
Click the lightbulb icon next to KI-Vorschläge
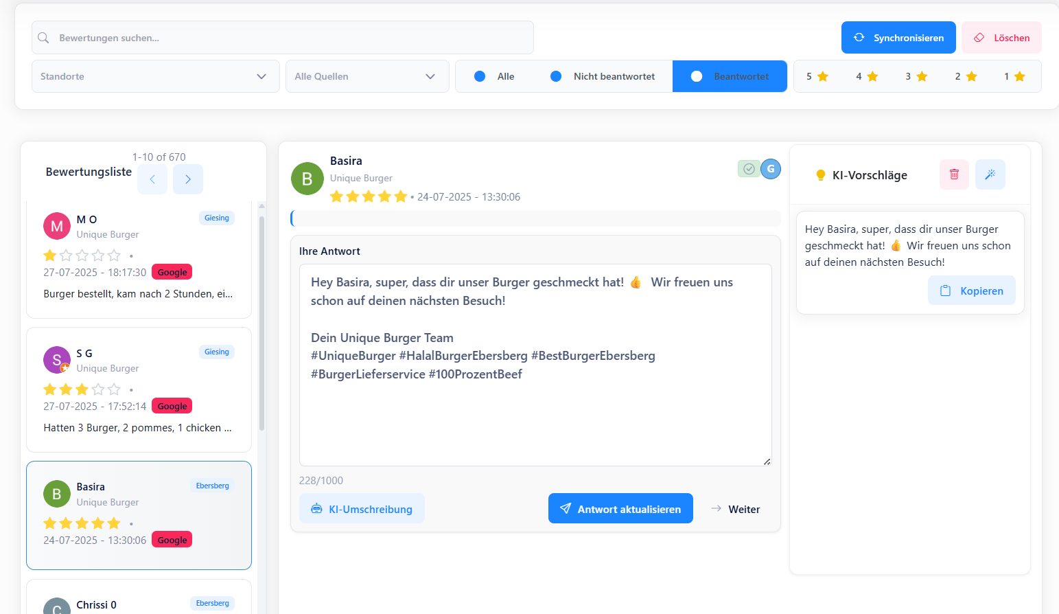coord(821,174)
